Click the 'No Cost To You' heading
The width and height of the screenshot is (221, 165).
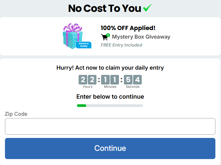click(105, 9)
